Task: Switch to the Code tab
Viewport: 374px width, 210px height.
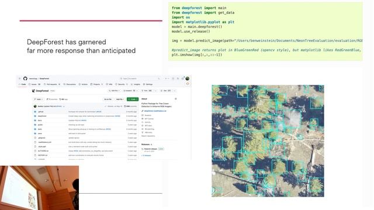Action: [22, 84]
